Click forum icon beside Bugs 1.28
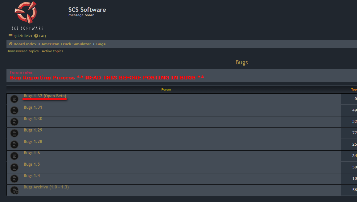 [14, 144]
